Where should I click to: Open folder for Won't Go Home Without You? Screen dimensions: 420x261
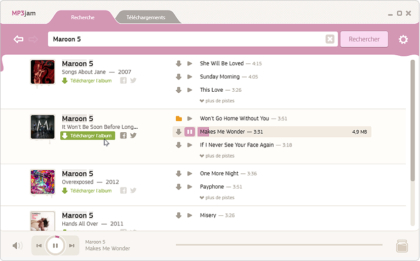179,119
